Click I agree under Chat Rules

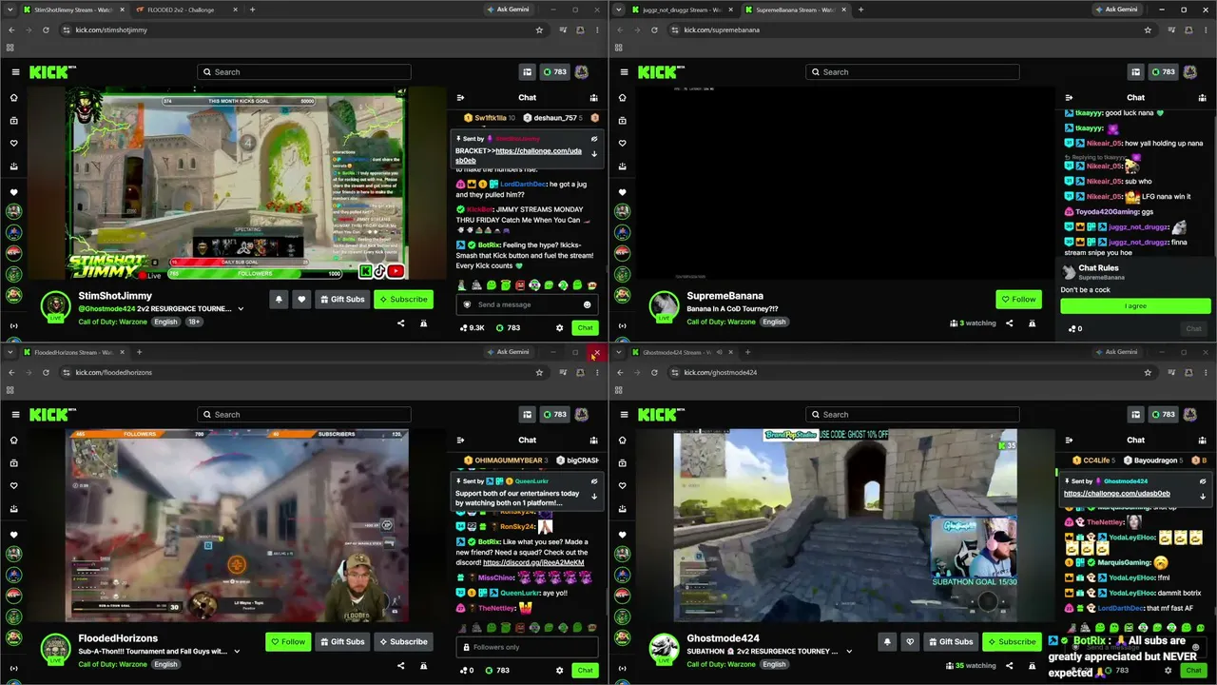[1135, 305]
